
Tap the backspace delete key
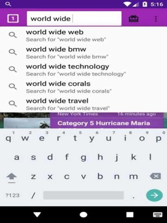pos(155,176)
